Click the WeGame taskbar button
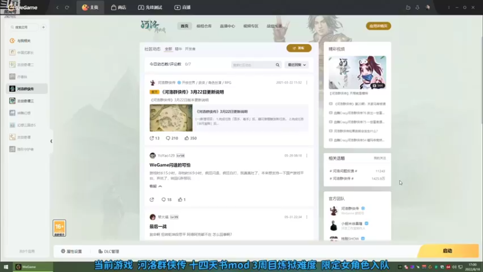The height and width of the screenshot is (272, 483). tap(33, 267)
